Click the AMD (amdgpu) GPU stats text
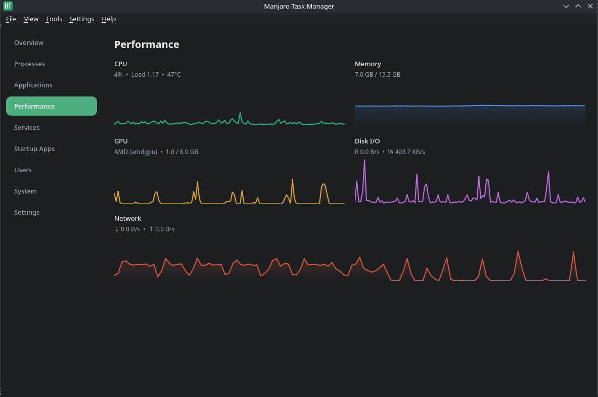Image resolution: width=598 pixels, height=397 pixels. pyautogui.click(x=156, y=152)
